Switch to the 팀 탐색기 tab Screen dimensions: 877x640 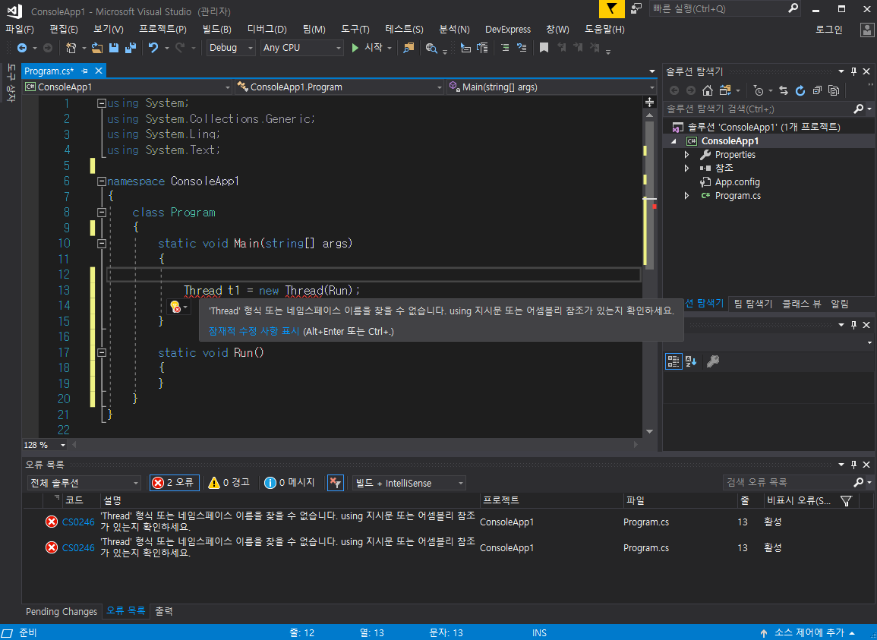click(752, 304)
